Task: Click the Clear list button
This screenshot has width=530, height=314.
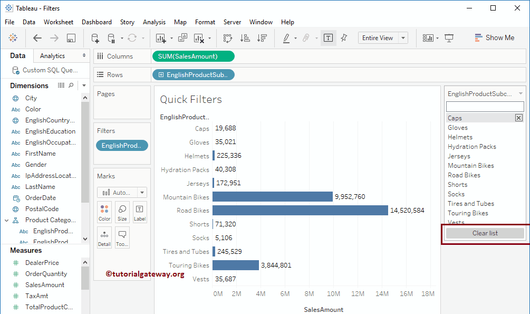Action: click(x=484, y=233)
